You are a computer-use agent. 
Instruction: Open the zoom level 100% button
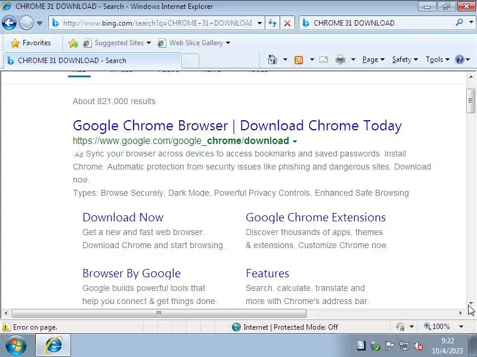tap(437, 327)
